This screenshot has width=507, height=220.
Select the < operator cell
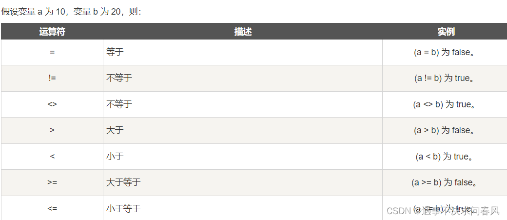pyautogui.click(x=52, y=157)
